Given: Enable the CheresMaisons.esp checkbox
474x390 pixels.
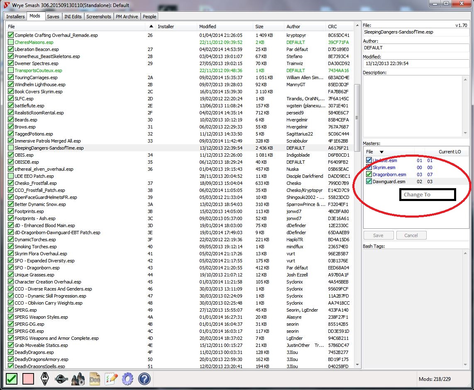Looking at the screenshot, I should 11,42.
